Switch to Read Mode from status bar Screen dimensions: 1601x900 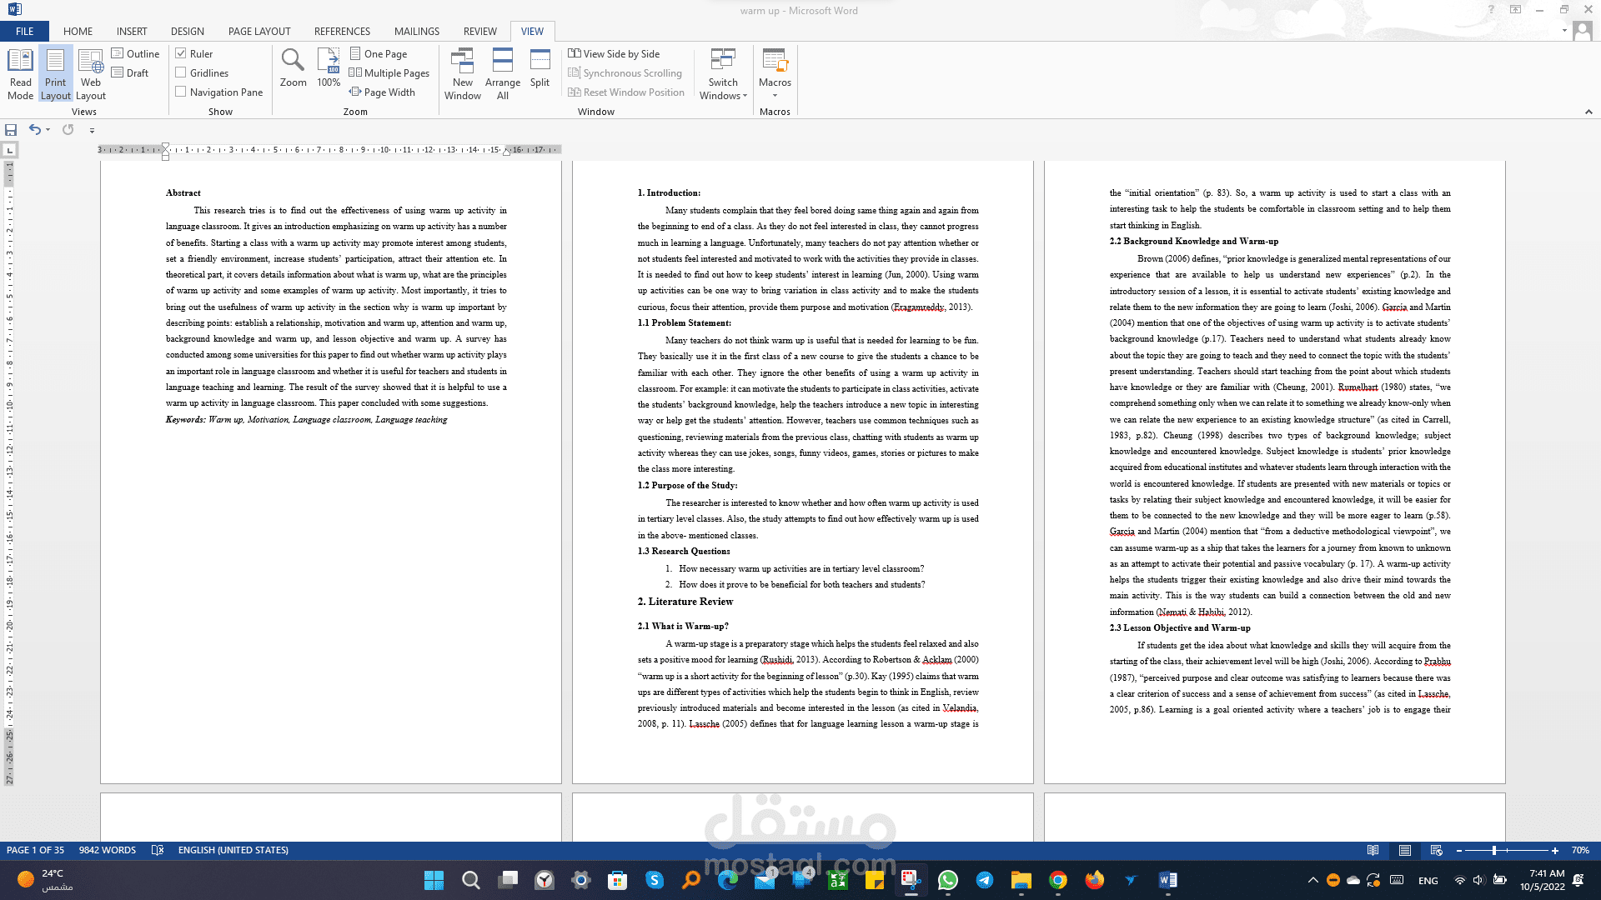(x=1373, y=850)
